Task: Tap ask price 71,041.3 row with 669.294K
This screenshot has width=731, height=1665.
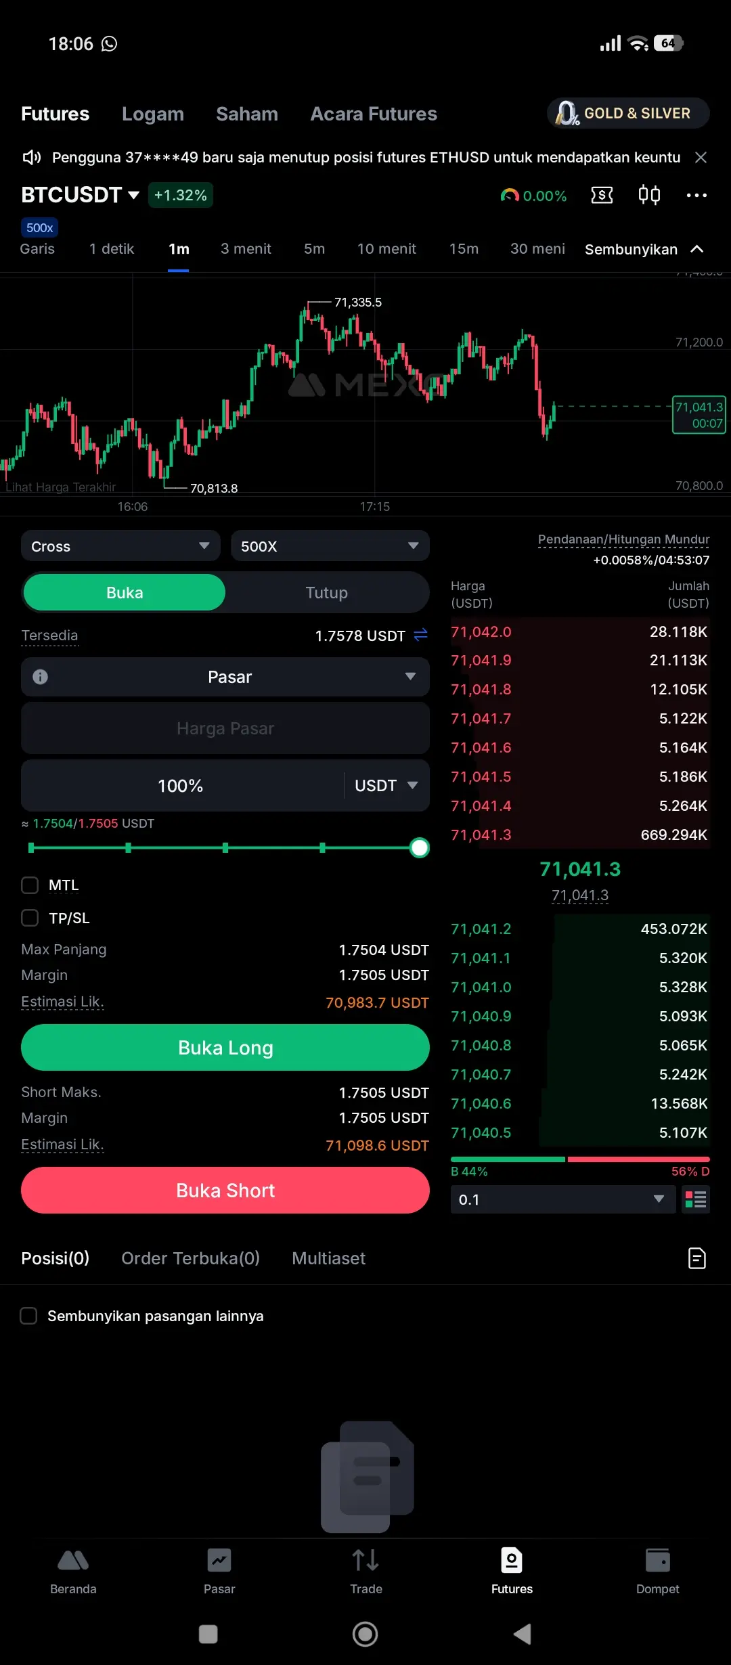Action: 580,835
